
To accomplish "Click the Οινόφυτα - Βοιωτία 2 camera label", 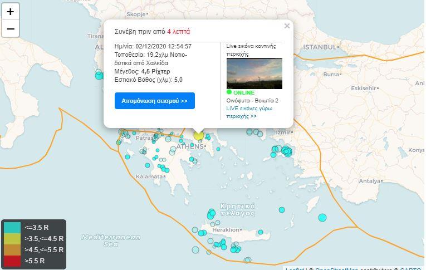I will pyautogui.click(x=252, y=101).
